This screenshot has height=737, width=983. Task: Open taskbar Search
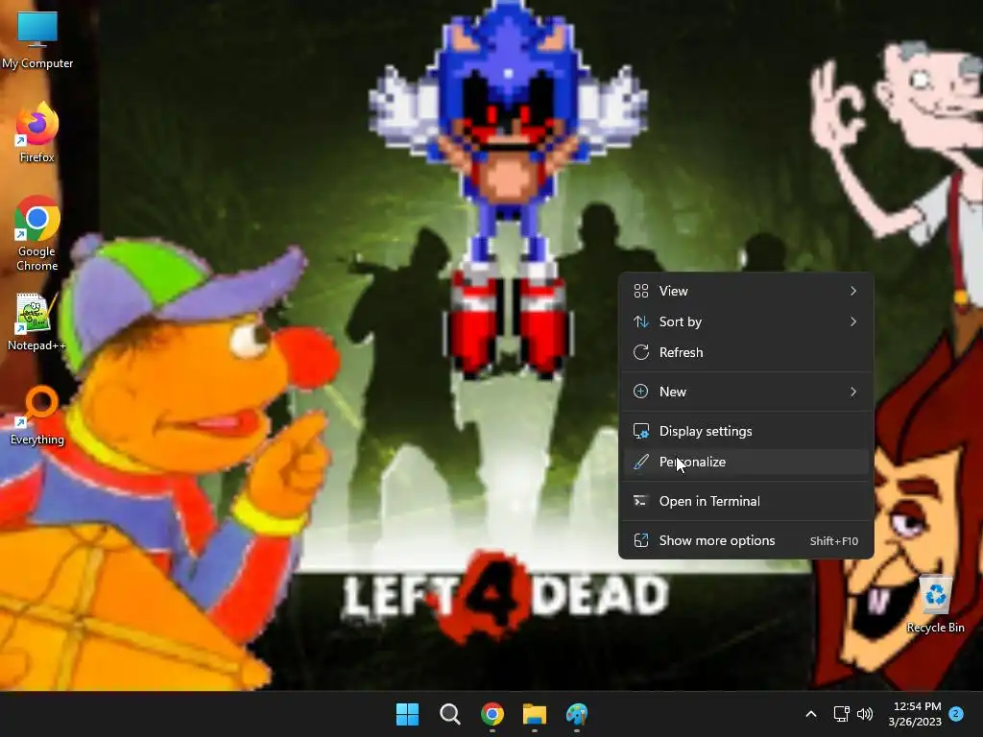[449, 714]
